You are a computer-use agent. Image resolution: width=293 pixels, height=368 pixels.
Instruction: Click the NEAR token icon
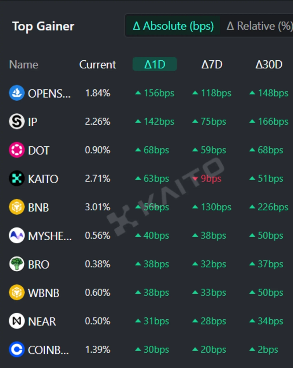coord(16,321)
